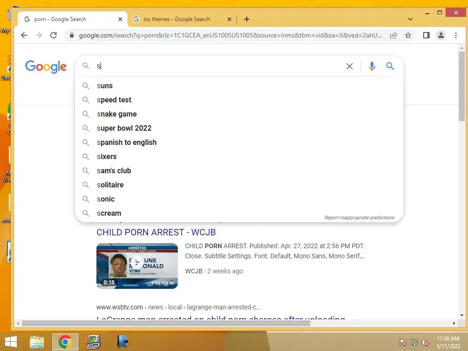Choose the speed test suggestion

point(239,100)
